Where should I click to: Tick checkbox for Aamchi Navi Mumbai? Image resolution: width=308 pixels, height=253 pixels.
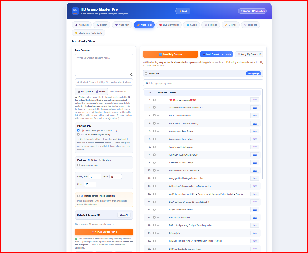click(154, 115)
